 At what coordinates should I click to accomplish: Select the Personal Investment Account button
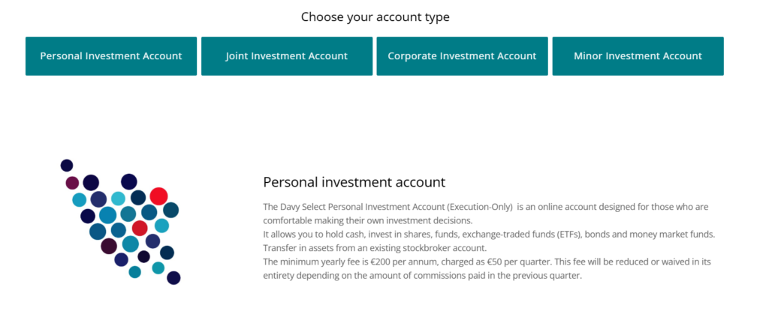point(111,56)
